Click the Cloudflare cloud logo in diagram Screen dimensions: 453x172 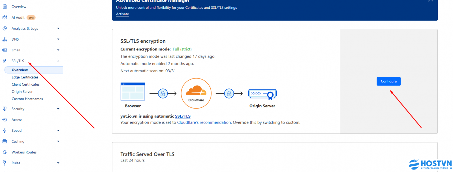tap(196, 91)
